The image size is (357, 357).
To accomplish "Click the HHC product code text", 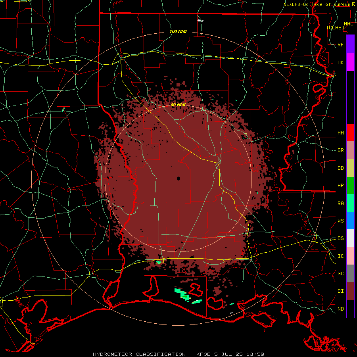I will pyautogui.click(x=348, y=24).
